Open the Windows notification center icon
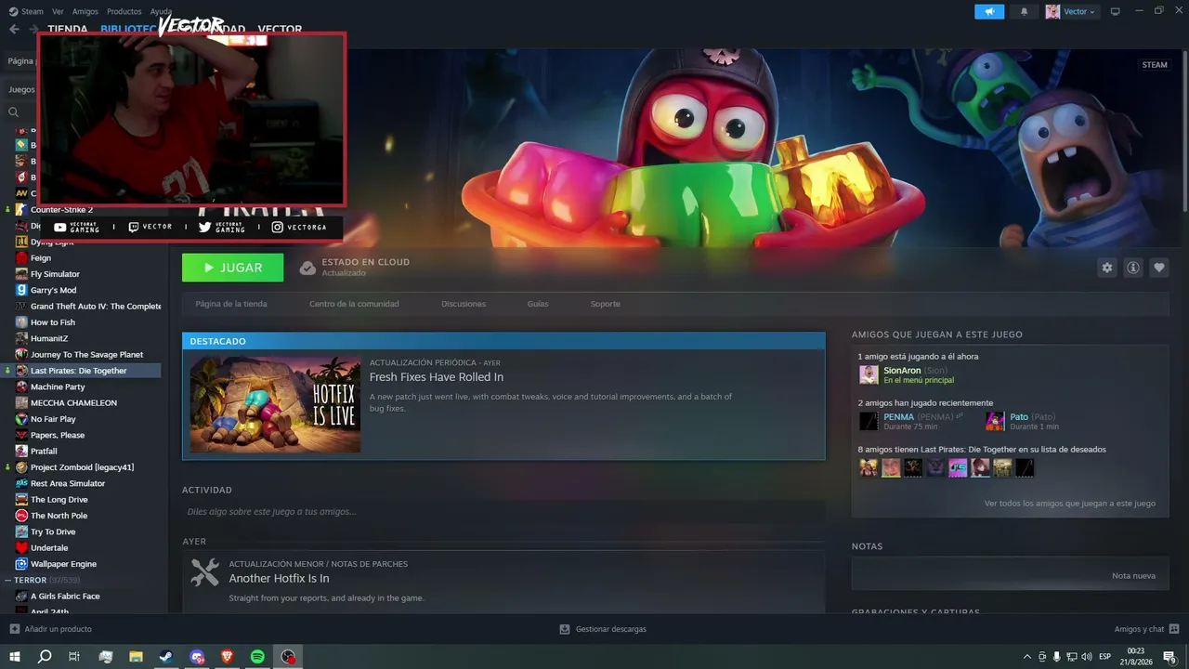Viewport: 1189px width, 669px height. click(1169, 657)
